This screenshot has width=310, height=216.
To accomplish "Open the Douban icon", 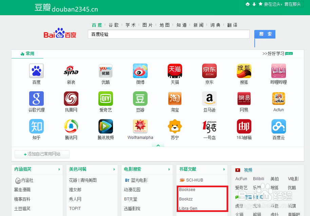I will tap(140, 99).
